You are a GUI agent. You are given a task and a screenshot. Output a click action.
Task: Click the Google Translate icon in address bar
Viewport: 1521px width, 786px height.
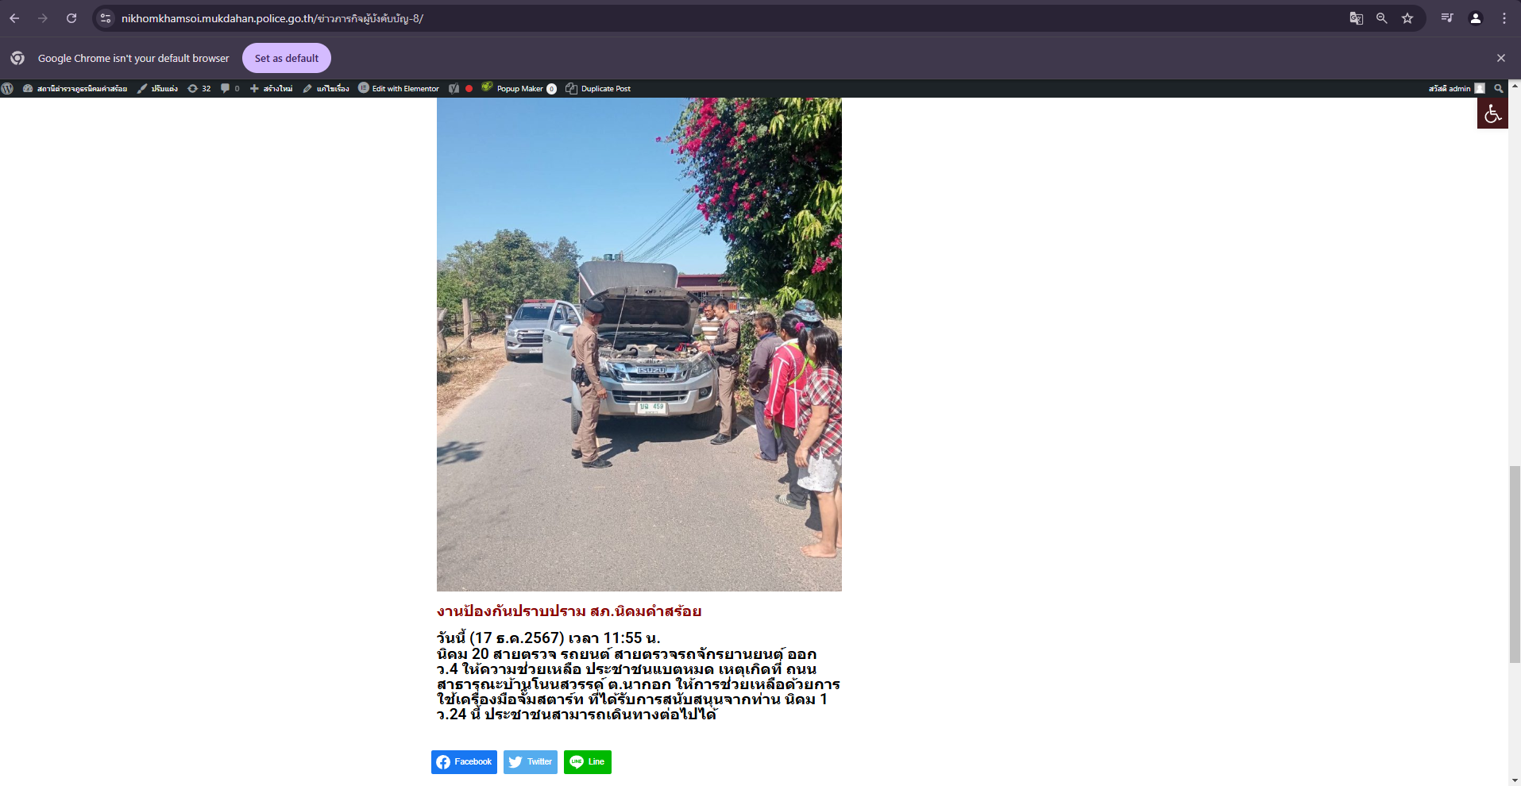tap(1357, 18)
